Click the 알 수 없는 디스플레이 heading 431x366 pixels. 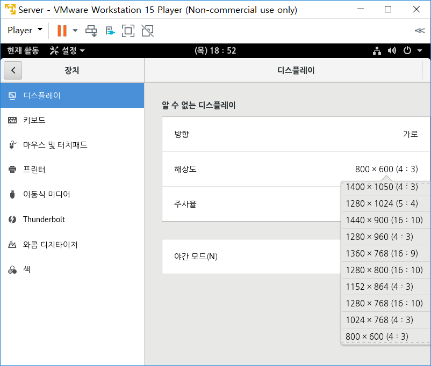pyautogui.click(x=198, y=105)
